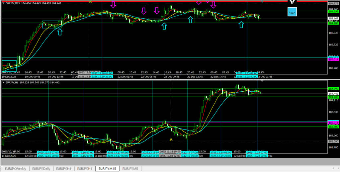Open the EURJPY,M5 chart tab
Viewport: 340px width, 172px height.
(131, 169)
